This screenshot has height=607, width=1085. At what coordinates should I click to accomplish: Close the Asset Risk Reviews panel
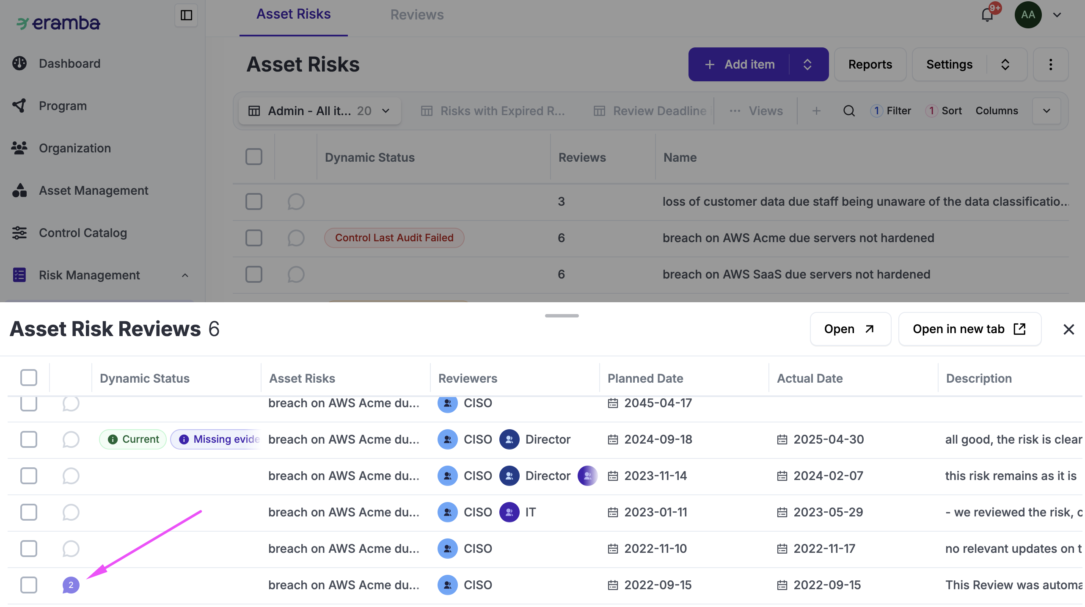click(1068, 329)
